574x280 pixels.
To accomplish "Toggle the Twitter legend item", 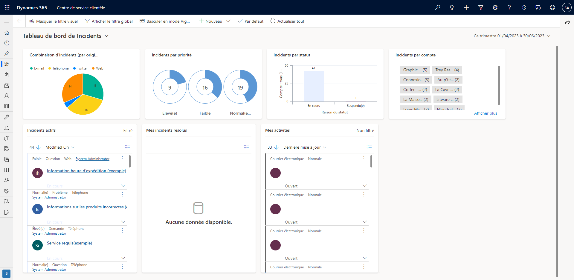I will [x=80, y=68].
